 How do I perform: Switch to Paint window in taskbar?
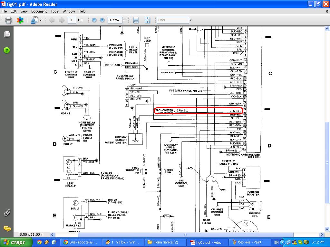pos(247,242)
